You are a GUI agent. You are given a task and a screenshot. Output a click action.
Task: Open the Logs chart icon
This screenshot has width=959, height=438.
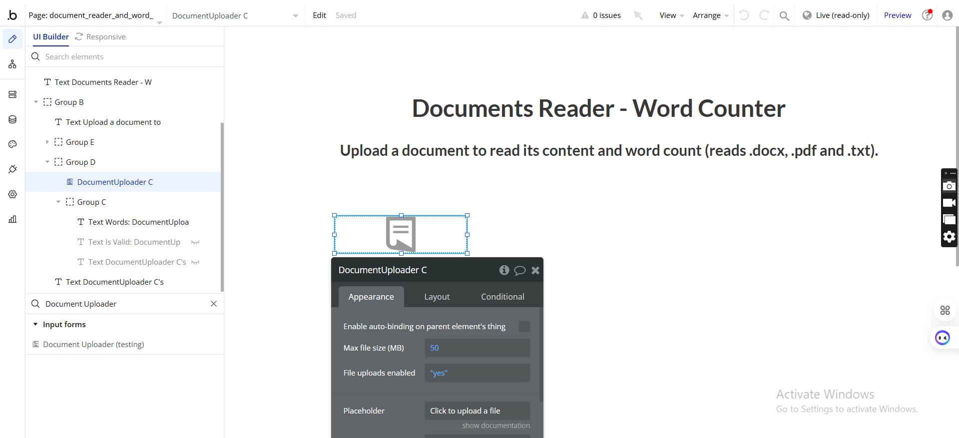point(12,219)
